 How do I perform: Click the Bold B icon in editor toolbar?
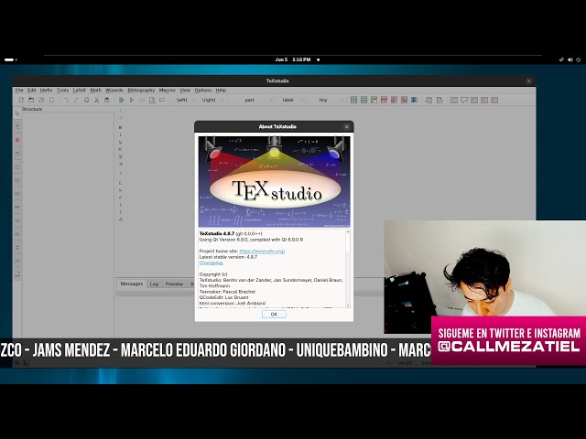pos(120,128)
